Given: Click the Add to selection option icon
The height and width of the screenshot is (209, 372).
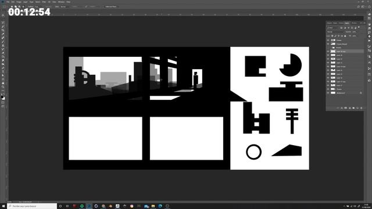Looking at the screenshot, I should pos(16,6).
